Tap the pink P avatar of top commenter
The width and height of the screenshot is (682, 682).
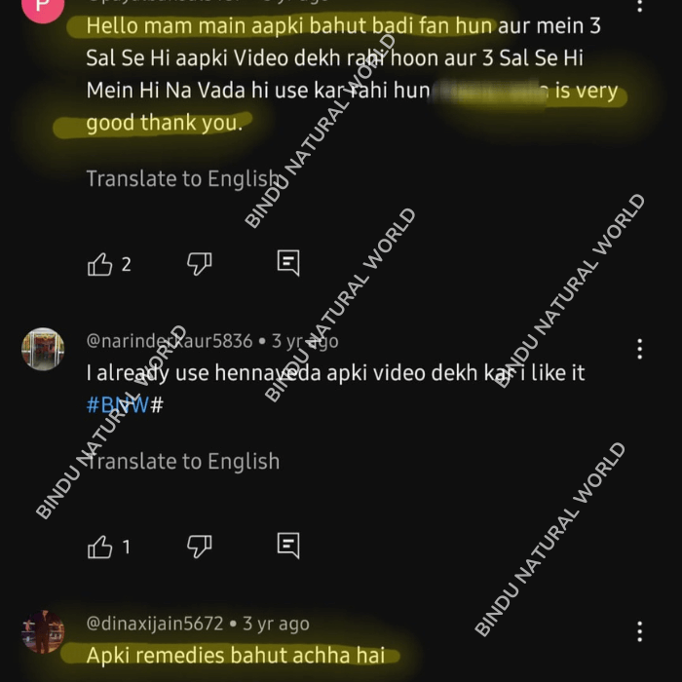click(x=43, y=7)
